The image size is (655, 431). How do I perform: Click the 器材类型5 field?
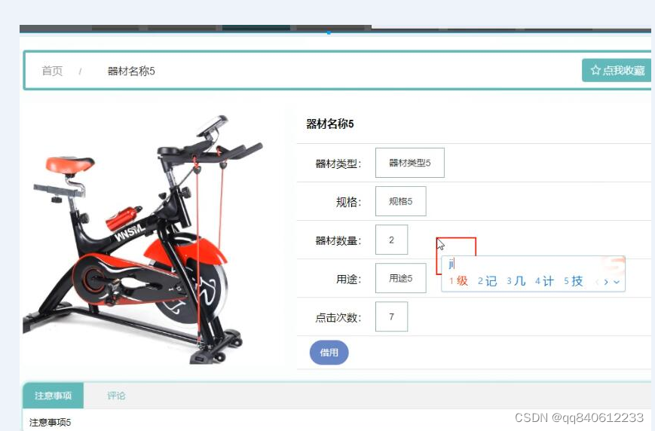click(410, 163)
